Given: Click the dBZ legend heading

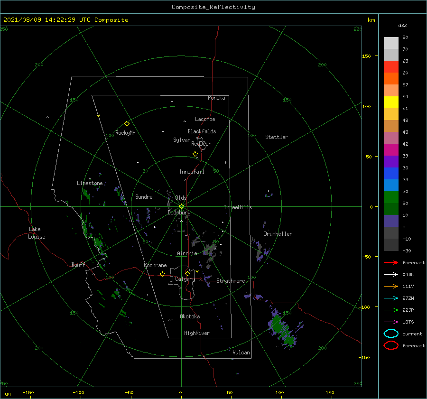Looking at the screenshot, I should [x=402, y=26].
